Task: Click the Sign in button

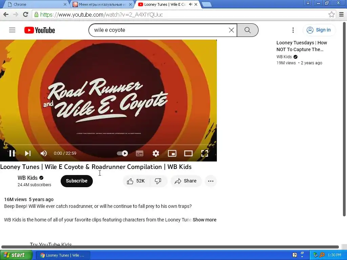Action: pyautogui.click(x=319, y=30)
